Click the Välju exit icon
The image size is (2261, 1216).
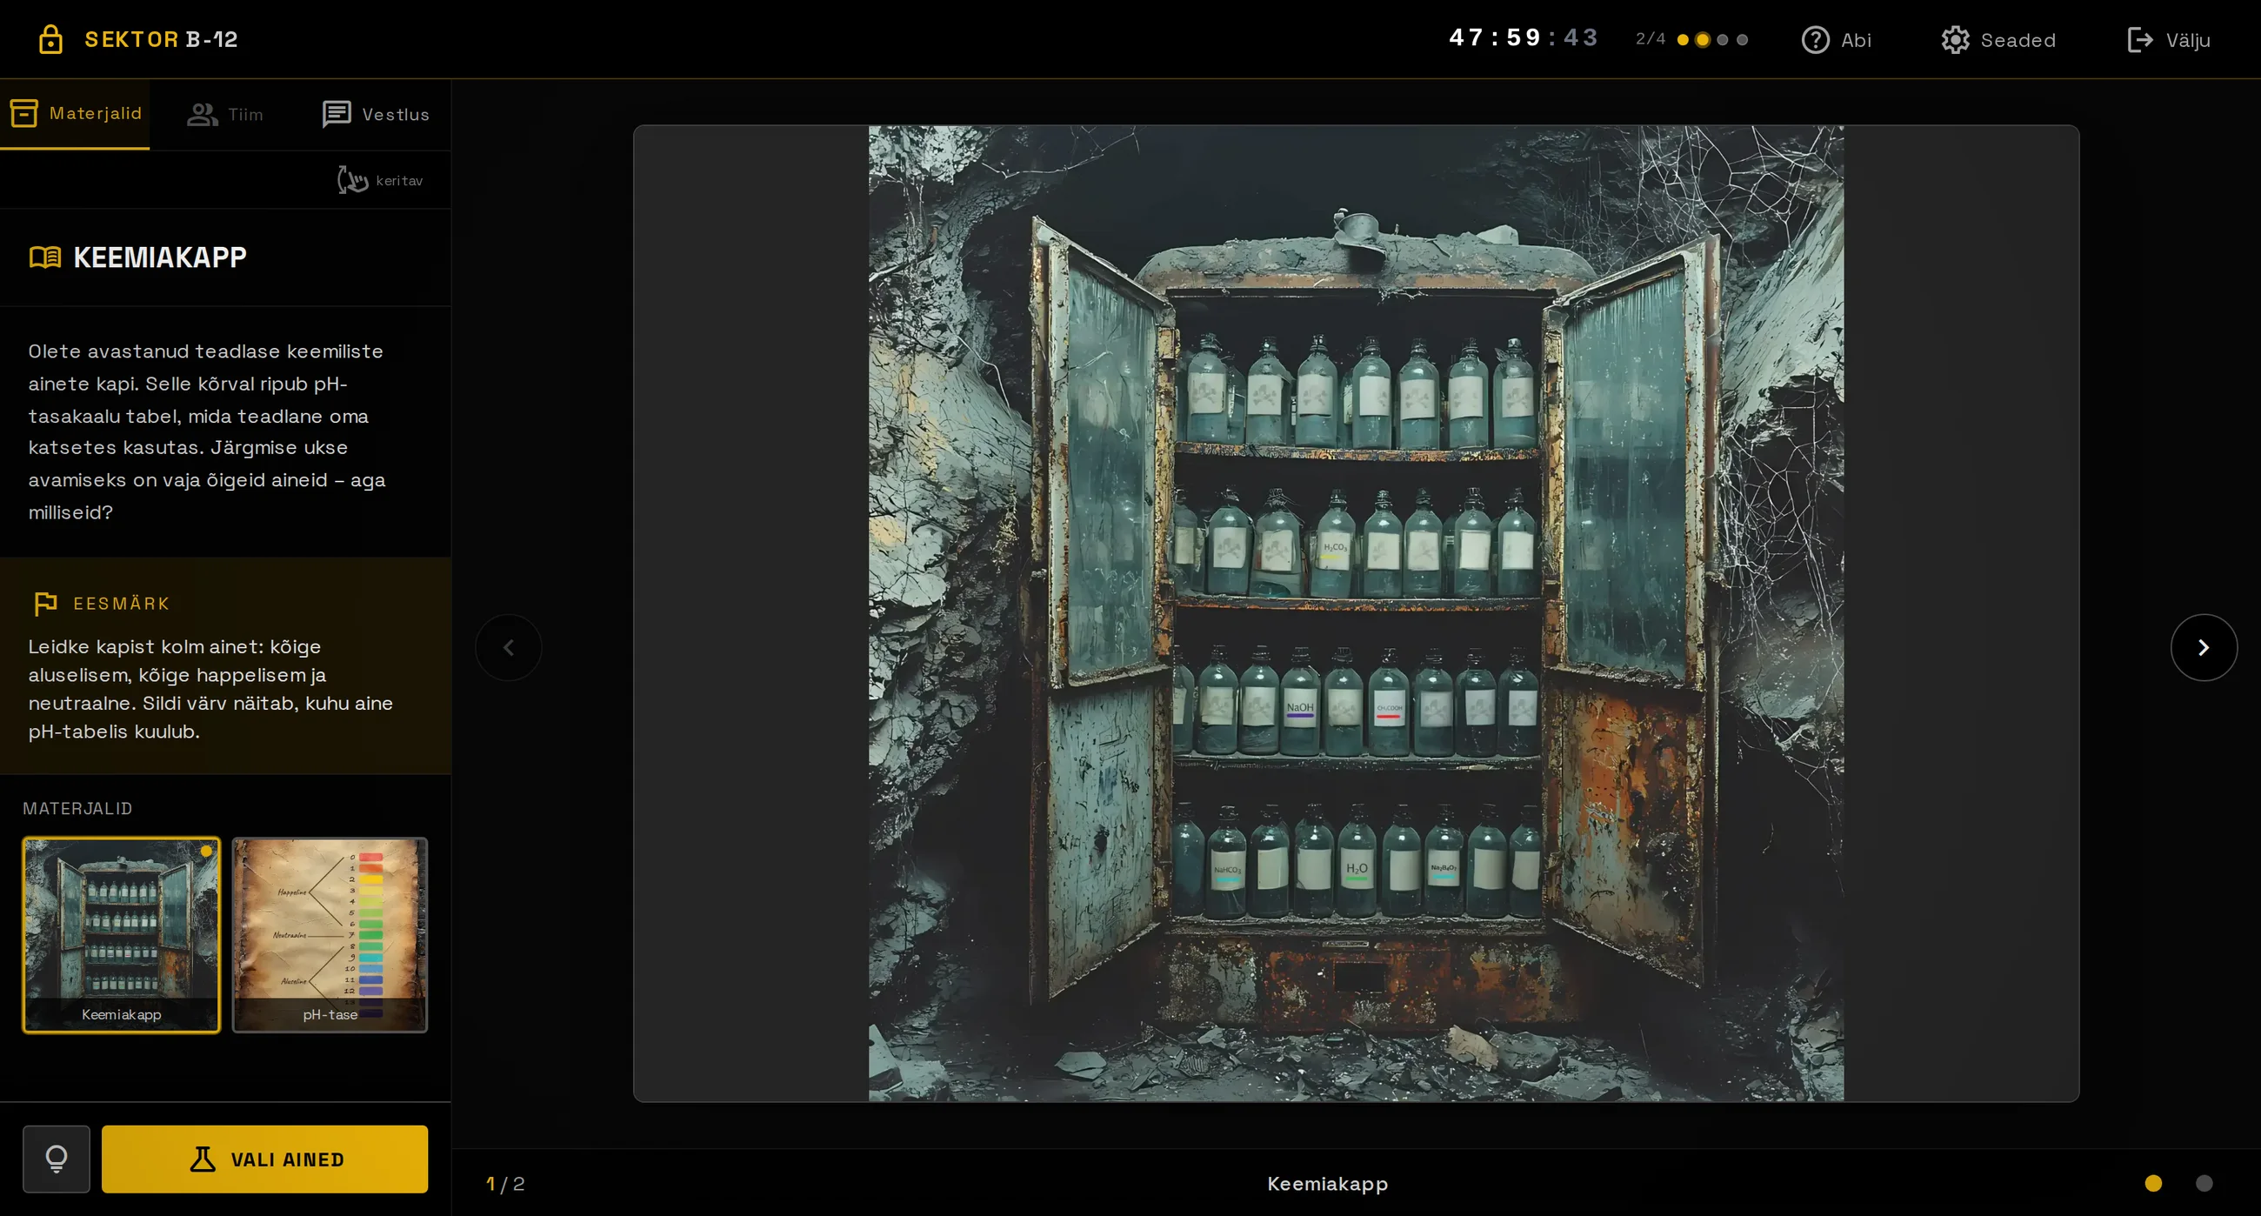coord(2140,39)
